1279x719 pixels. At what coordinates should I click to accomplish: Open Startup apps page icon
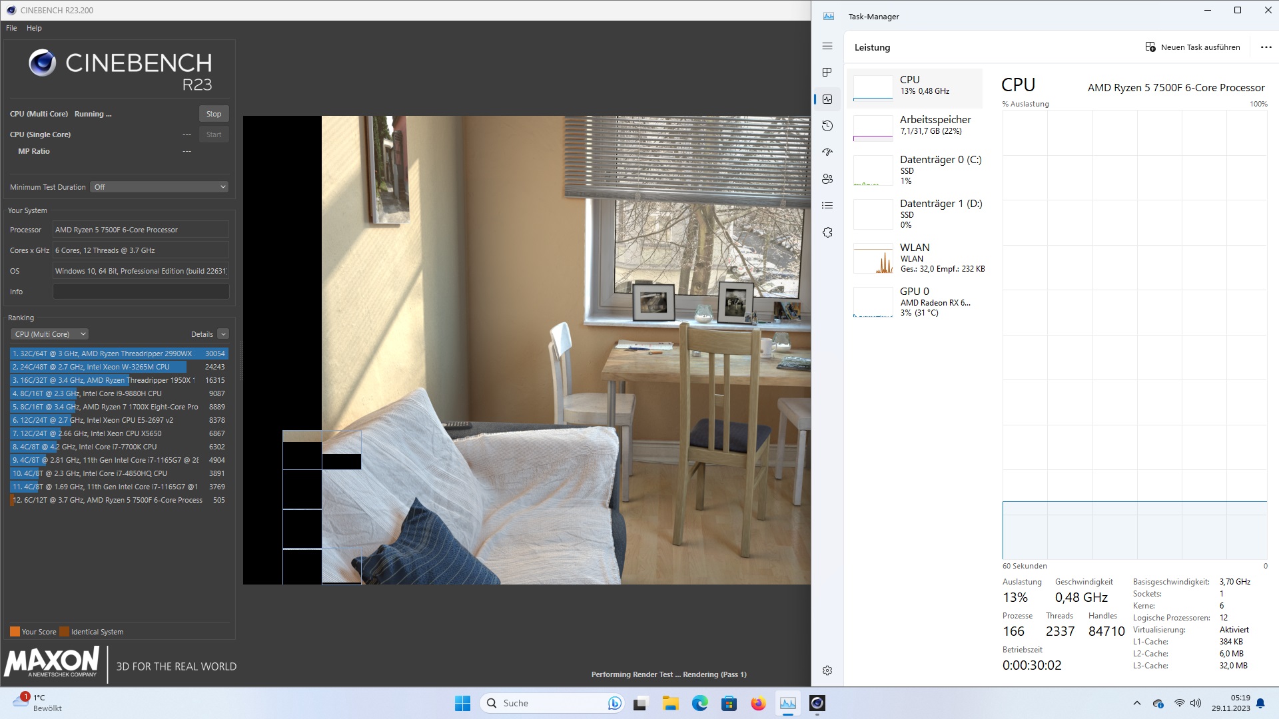pyautogui.click(x=827, y=152)
